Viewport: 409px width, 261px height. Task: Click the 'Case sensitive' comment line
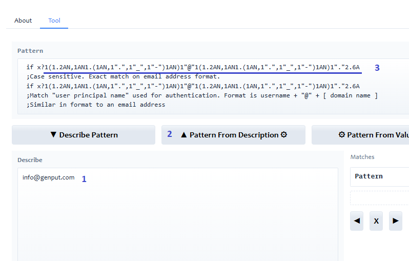click(123, 76)
